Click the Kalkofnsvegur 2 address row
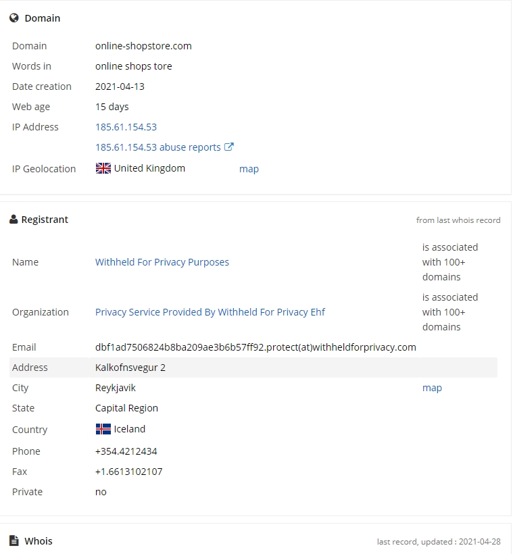The height and width of the screenshot is (554, 513). pos(253,368)
